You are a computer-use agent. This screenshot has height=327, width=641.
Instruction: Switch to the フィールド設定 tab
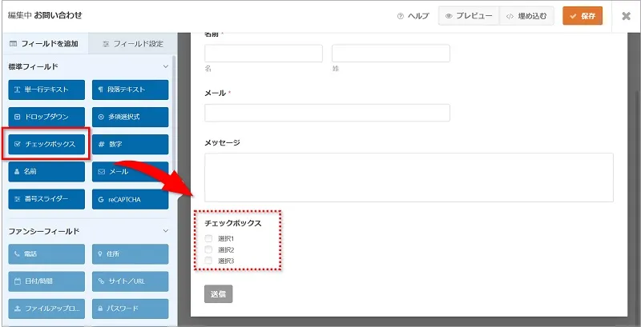pyautogui.click(x=133, y=43)
